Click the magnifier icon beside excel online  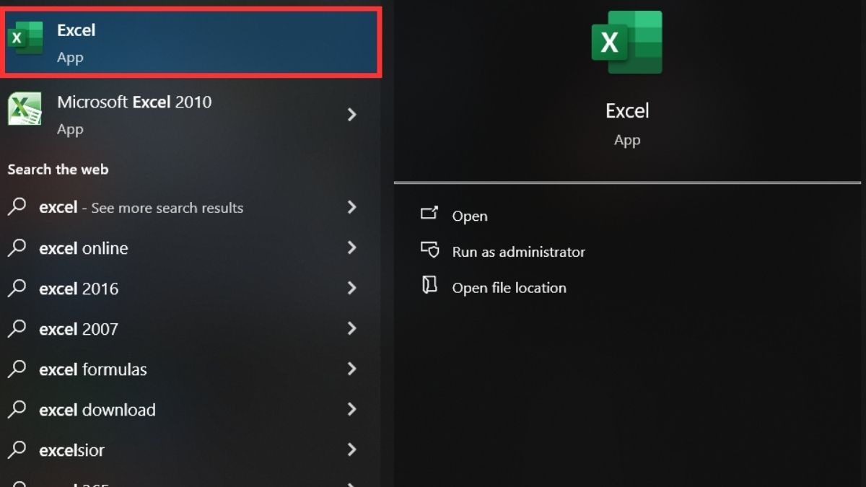[17, 247]
